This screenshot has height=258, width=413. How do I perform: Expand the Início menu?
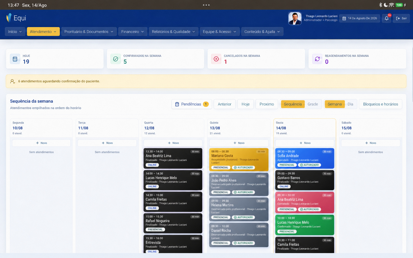click(15, 31)
